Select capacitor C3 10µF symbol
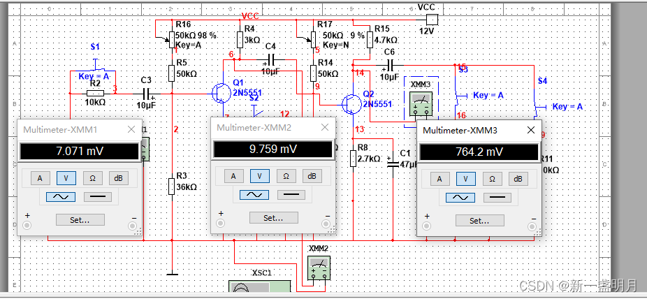Screen dimensions: 647x299 pyautogui.click(x=147, y=94)
